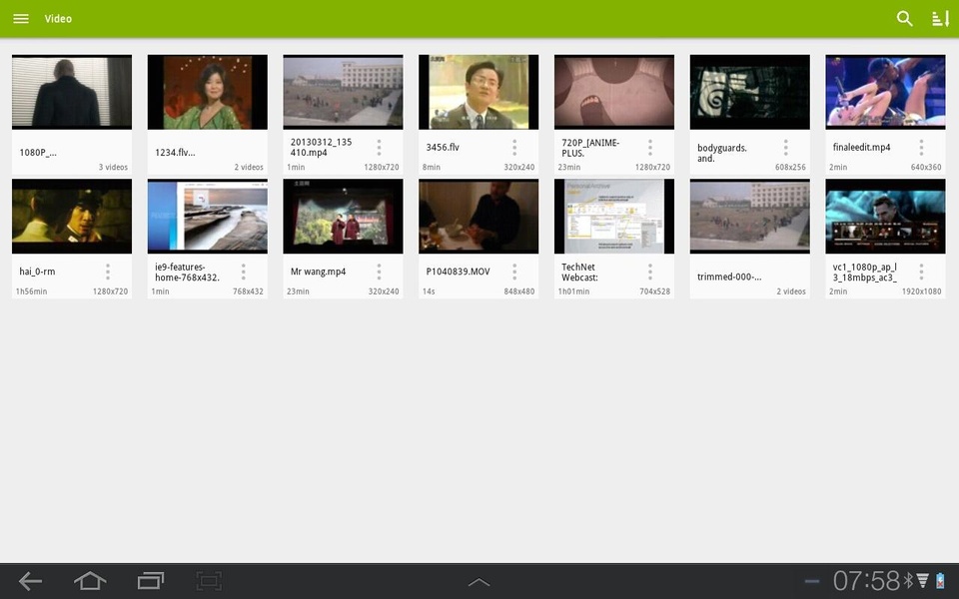Open the recent apps switcher
The height and width of the screenshot is (599, 959).
[151, 581]
